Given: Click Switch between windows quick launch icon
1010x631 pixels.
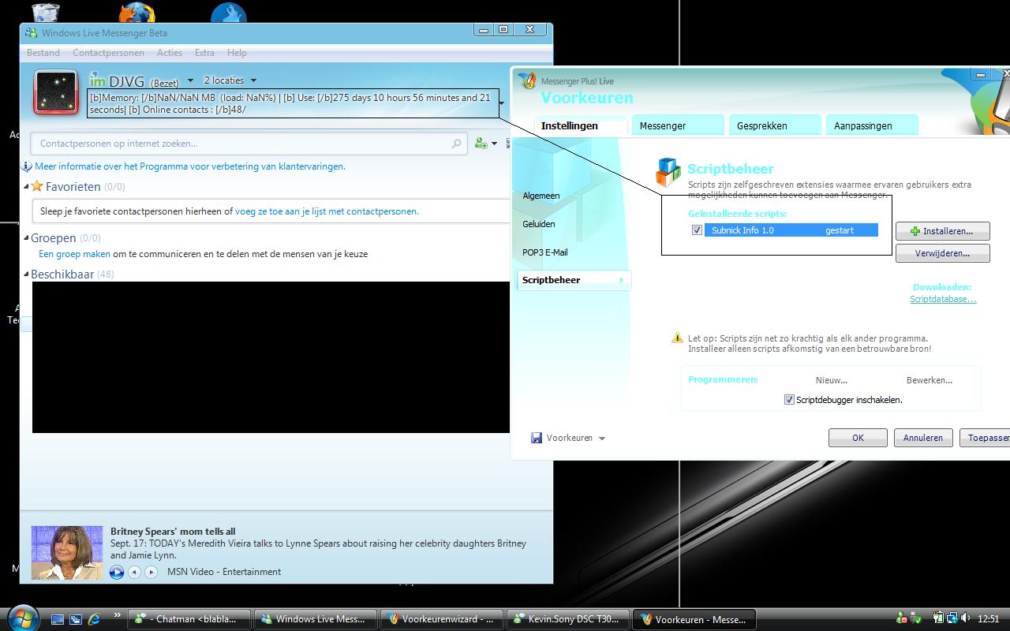Looking at the screenshot, I should tap(76, 619).
